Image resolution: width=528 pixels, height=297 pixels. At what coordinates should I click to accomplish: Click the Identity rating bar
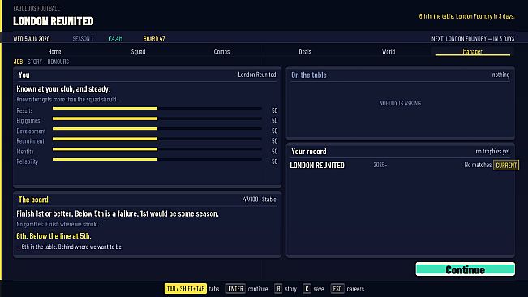[x=157, y=149]
